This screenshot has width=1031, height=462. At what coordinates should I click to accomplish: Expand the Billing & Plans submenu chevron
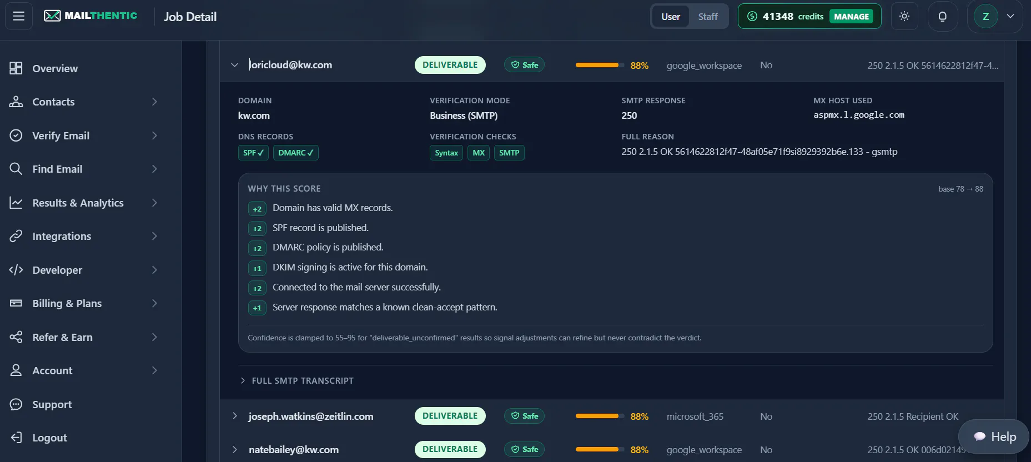tap(154, 303)
